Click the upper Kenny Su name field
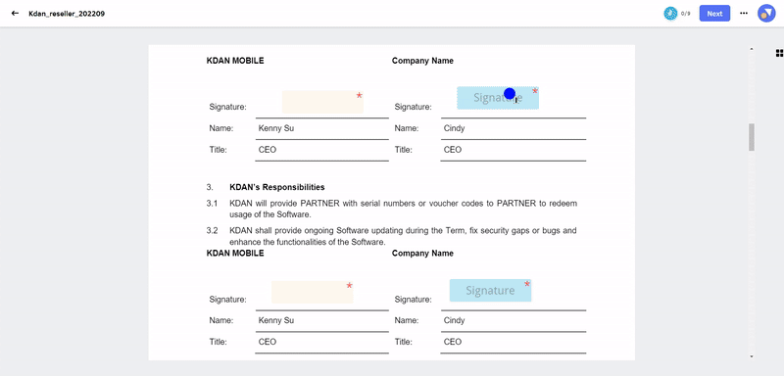Screen dimensions: 784x376 (322, 129)
